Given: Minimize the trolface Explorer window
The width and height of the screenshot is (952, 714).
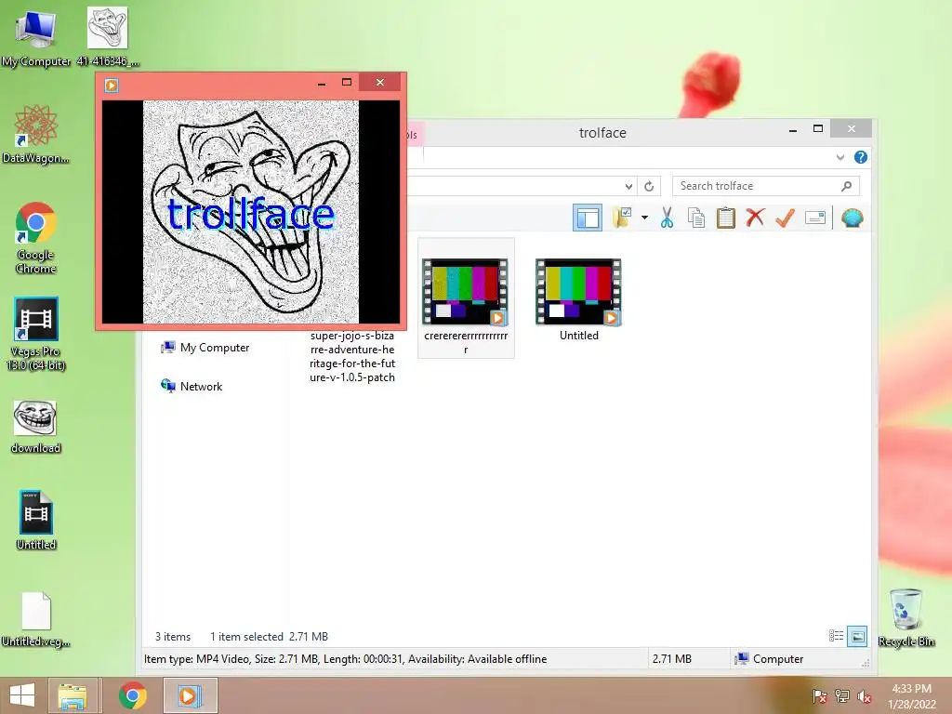Looking at the screenshot, I should 793,129.
